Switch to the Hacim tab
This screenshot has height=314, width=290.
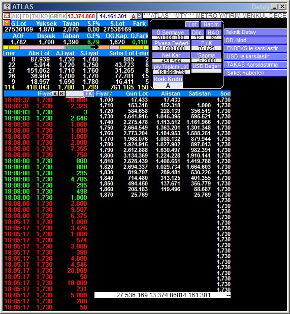click(x=211, y=24)
